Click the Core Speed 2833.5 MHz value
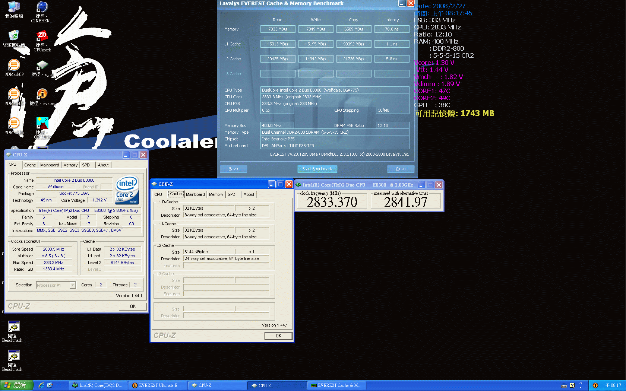This screenshot has height=391, width=626. (x=54, y=249)
